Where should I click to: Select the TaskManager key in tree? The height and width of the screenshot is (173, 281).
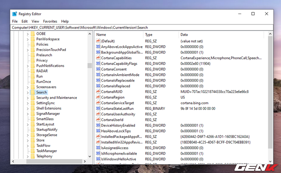[47, 151]
